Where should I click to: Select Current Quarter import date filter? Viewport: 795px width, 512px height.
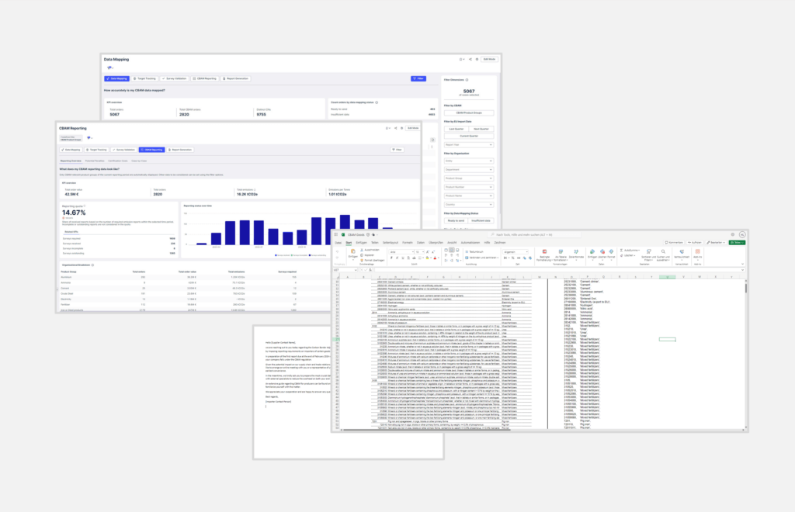[x=468, y=136]
